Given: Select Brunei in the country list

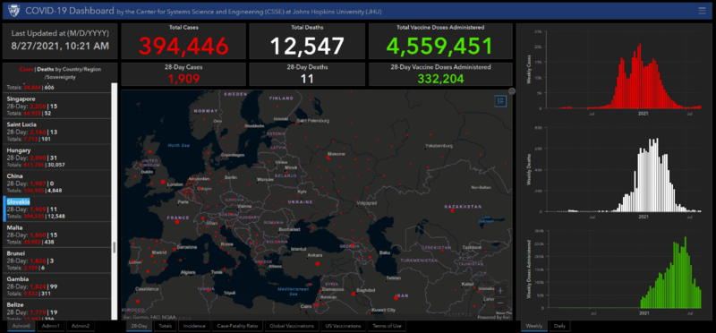Looking at the screenshot, I should 56,260.
